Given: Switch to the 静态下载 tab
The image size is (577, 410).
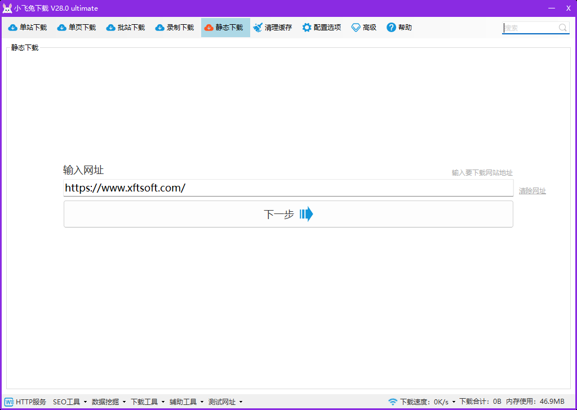Looking at the screenshot, I should (225, 28).
